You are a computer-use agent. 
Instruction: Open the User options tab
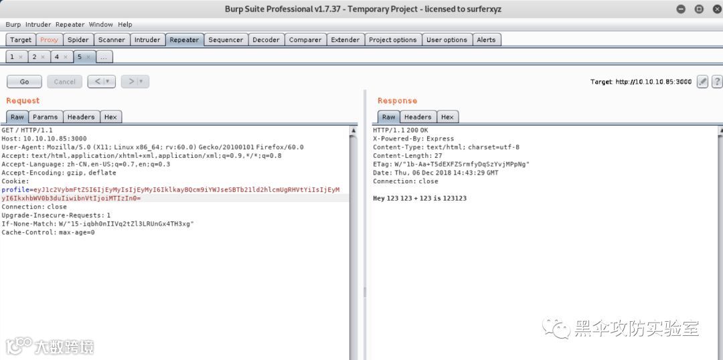pos(447,39)
